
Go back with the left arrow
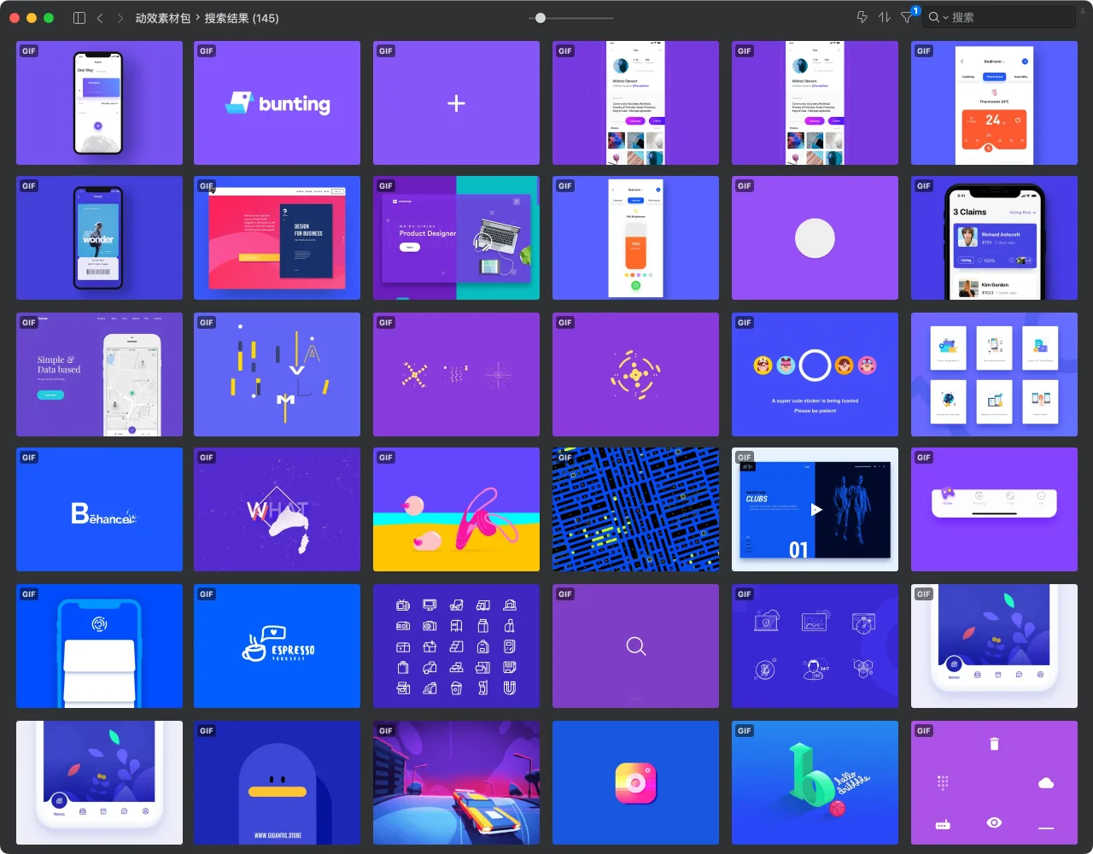click(x=100, y=18)
